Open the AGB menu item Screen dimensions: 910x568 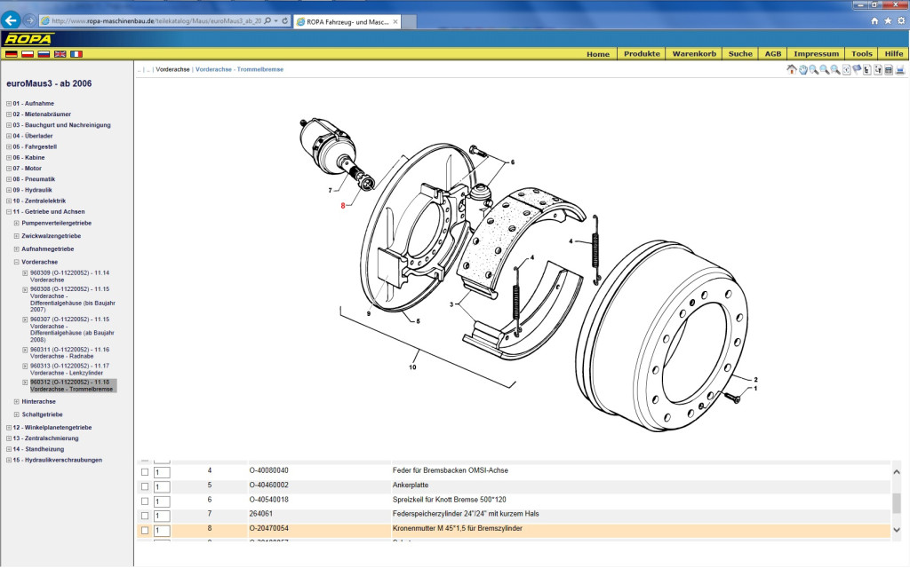click(x=773, y=54)
